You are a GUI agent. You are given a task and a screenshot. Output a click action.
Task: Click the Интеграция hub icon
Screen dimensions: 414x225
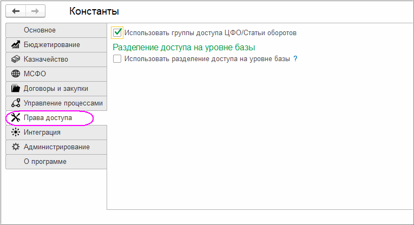tap(15, 133)
